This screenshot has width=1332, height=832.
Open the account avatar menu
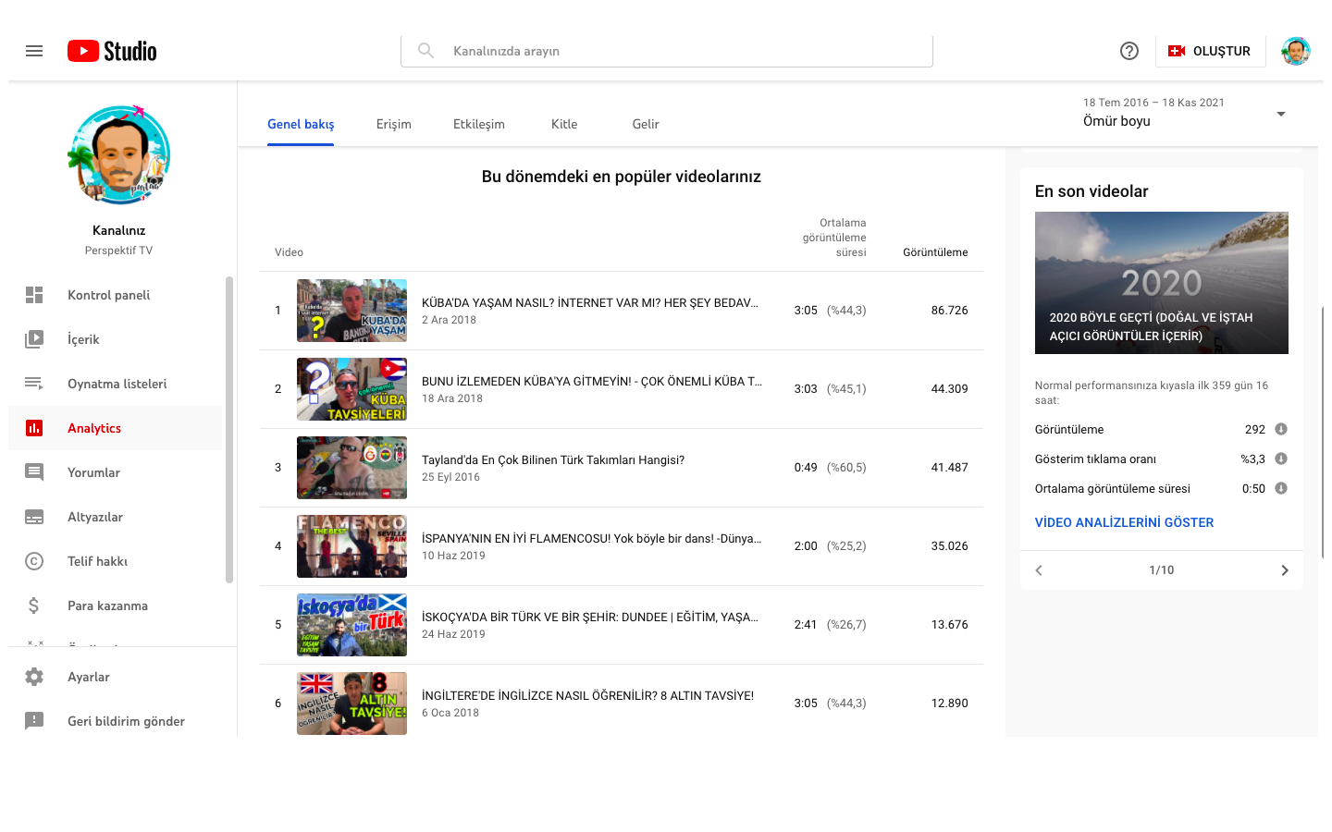(x=1296, y=51)
